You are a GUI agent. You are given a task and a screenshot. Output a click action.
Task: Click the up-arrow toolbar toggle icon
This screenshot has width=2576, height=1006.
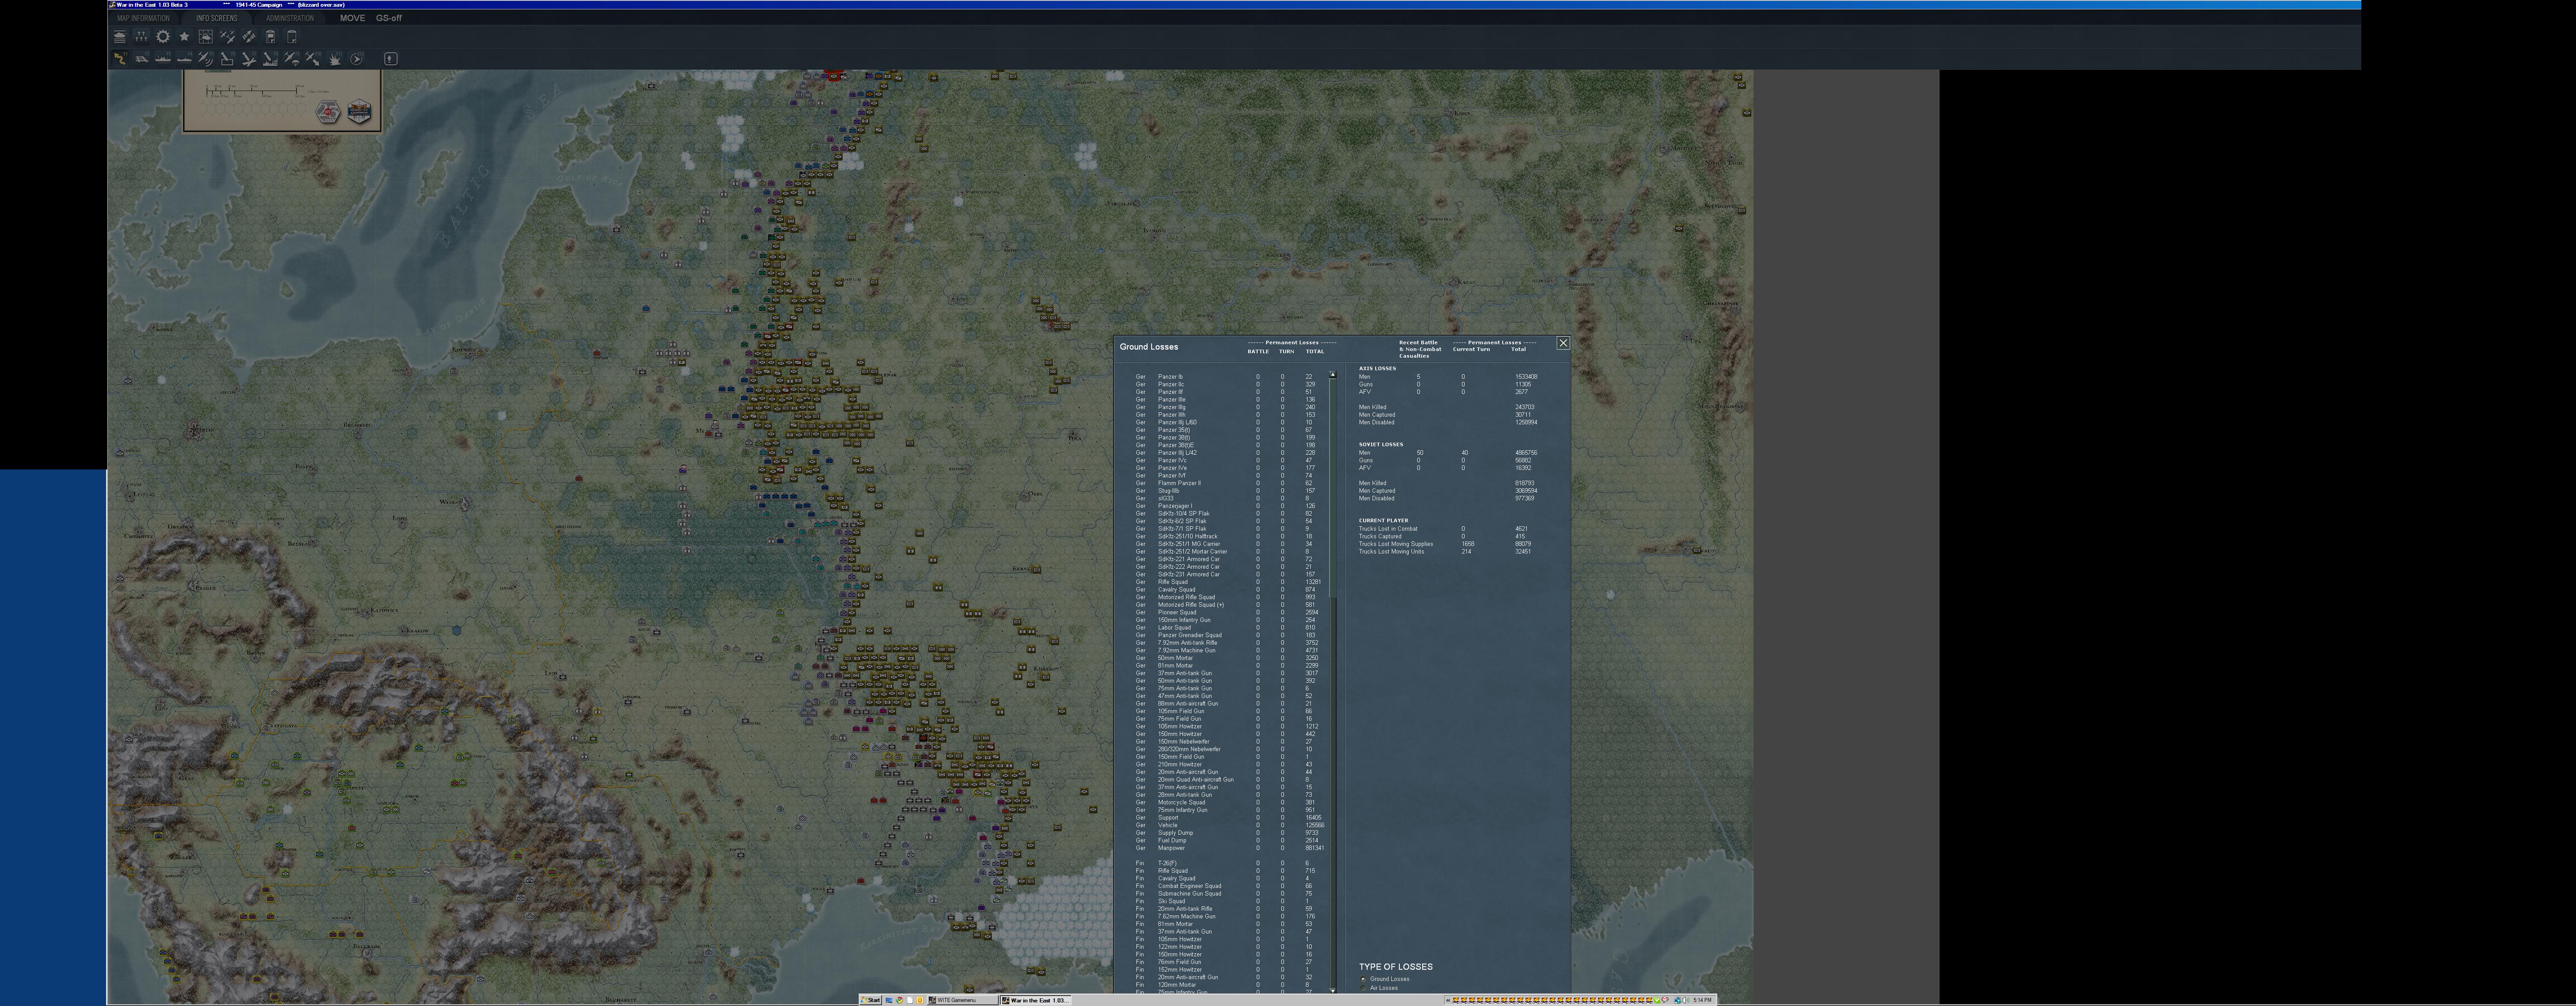coord(391,59)
